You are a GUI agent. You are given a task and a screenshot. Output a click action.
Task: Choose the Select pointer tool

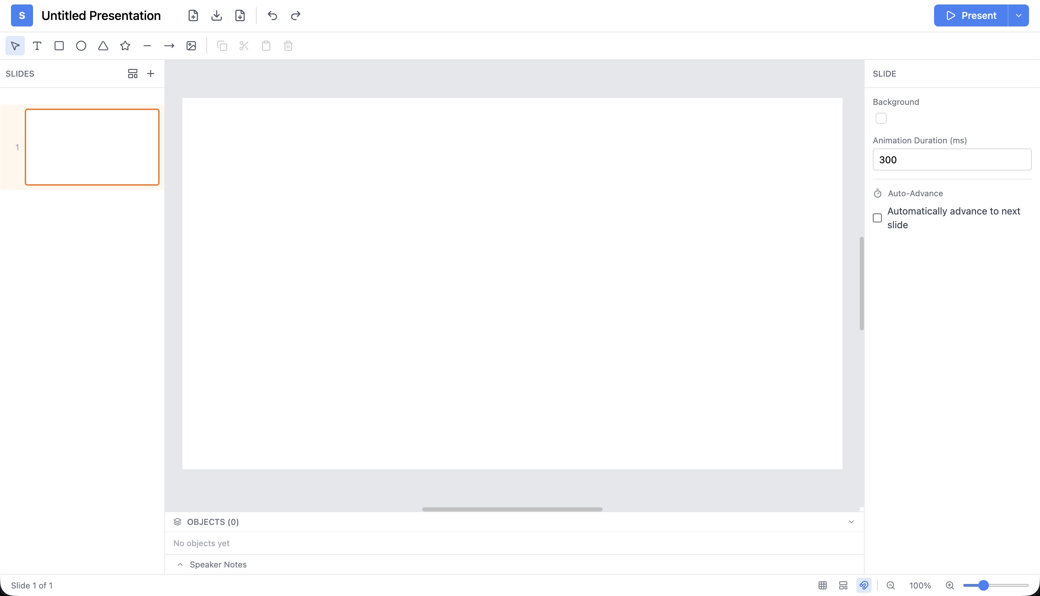tap(15, 46)
